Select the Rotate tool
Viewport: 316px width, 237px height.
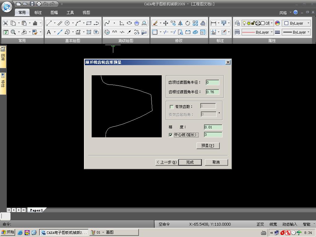pyautogui.click(x=188, y=23)
